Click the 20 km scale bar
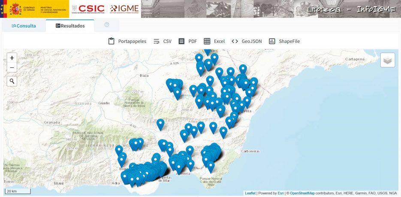Screen dimensions: 401x197 pos(18,191)
